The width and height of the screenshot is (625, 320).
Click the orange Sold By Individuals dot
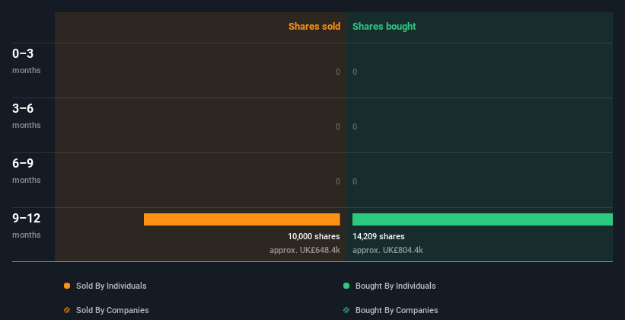67,286
